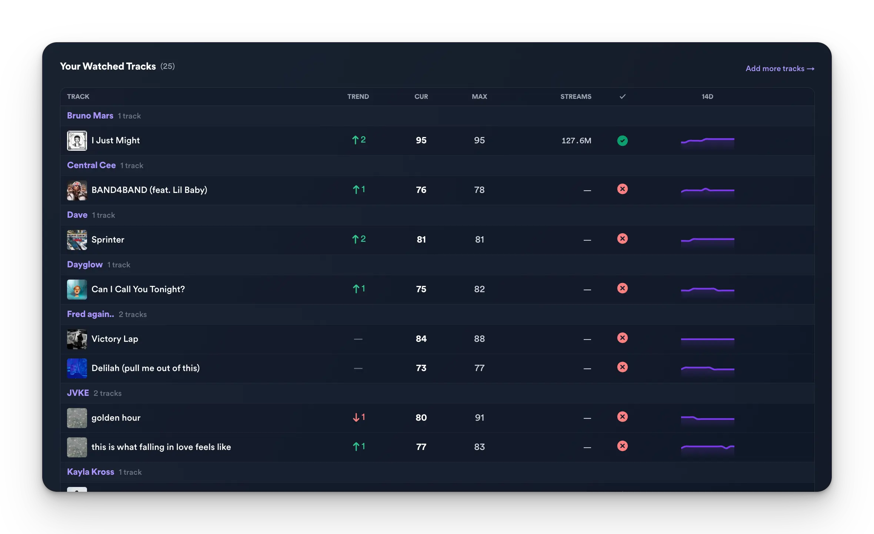The image size is (874, 534).
Task: Click the album art thumbnail for golden hour
Action: click(x=77, y=418)
